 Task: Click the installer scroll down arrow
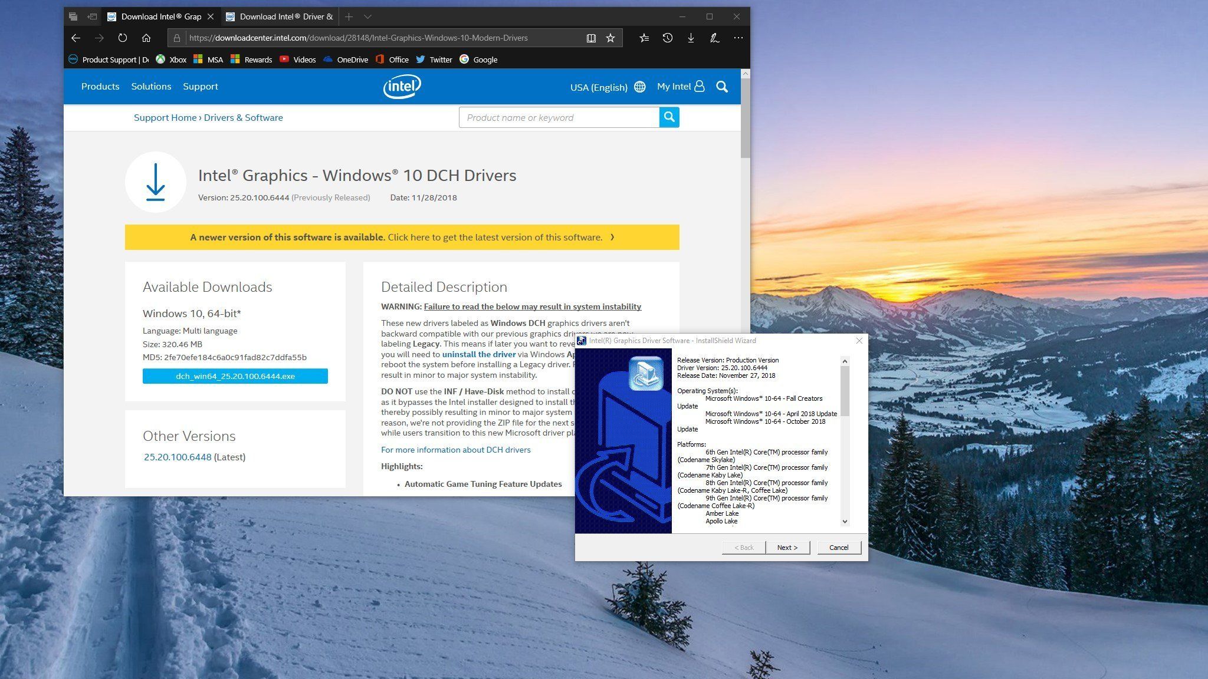845,521
